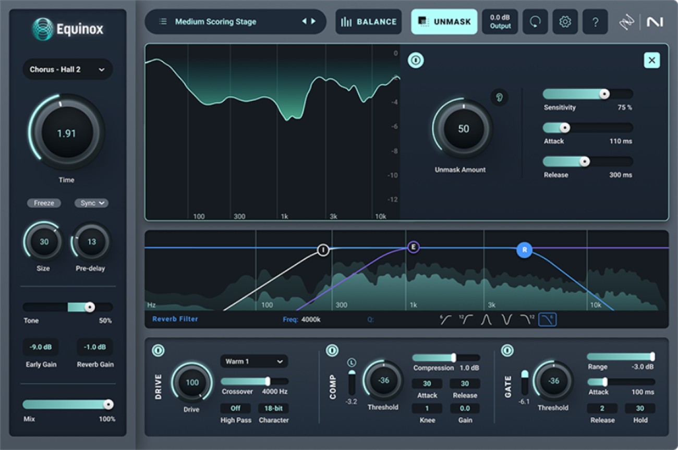Screen dimensions: 678x450
Task: Click the 18-bit Character button
Action: 273,408
